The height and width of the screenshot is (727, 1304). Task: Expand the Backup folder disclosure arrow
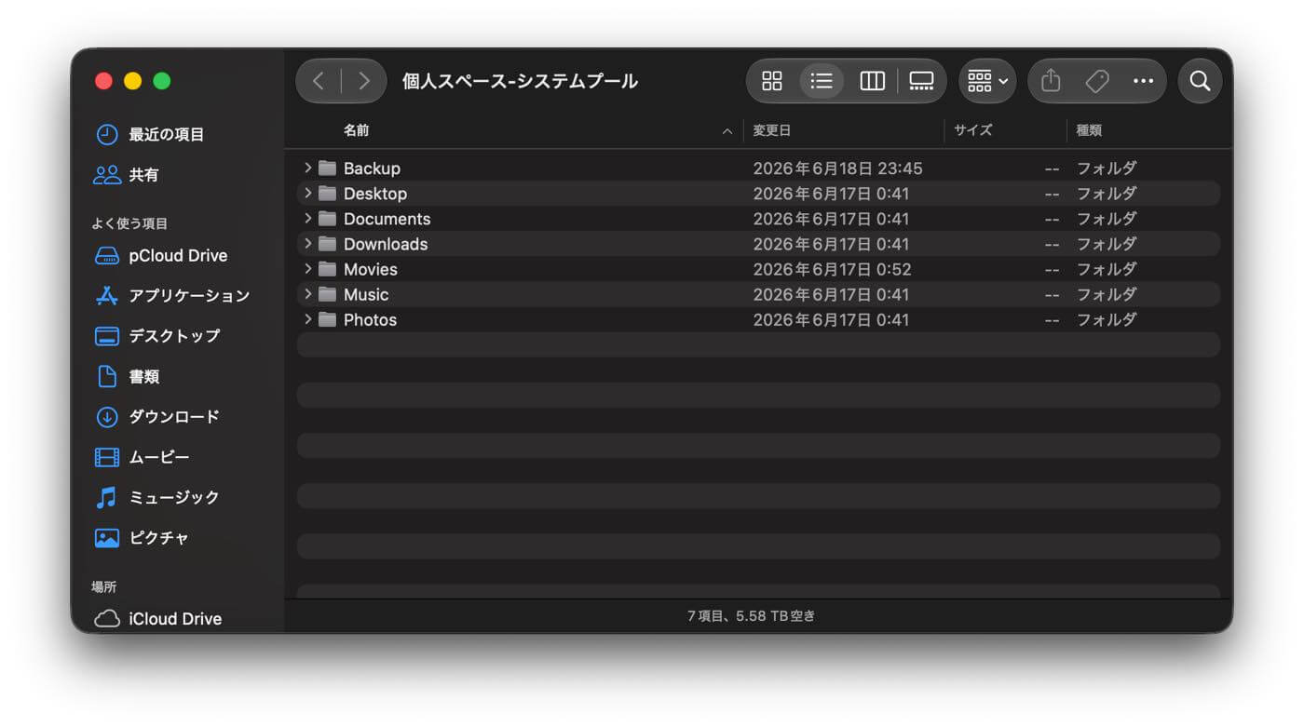pyautogui.click(x=307, y=168)
